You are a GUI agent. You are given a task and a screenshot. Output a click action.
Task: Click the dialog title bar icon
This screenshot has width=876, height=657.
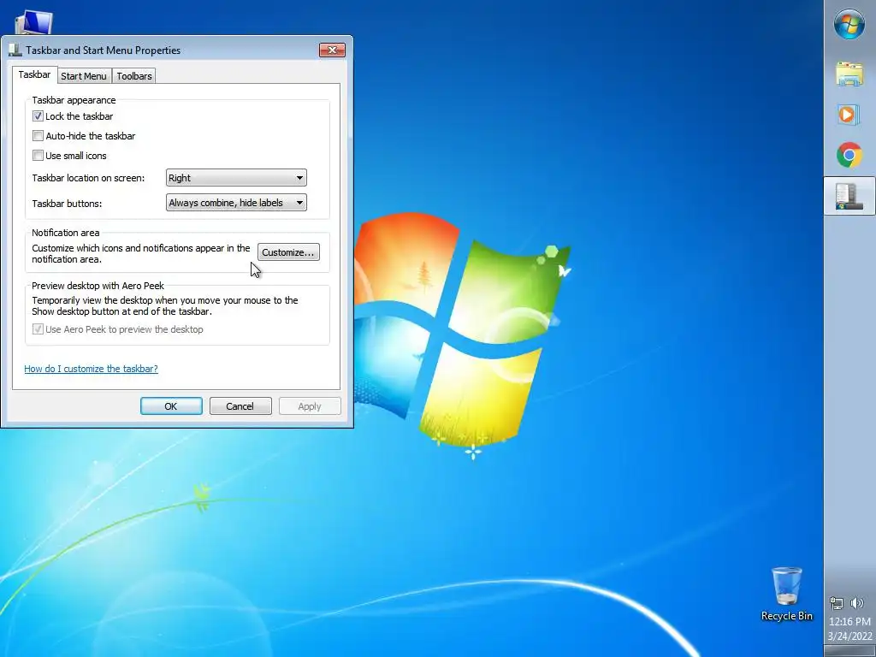pyautogui.click(x=15, y=50)
